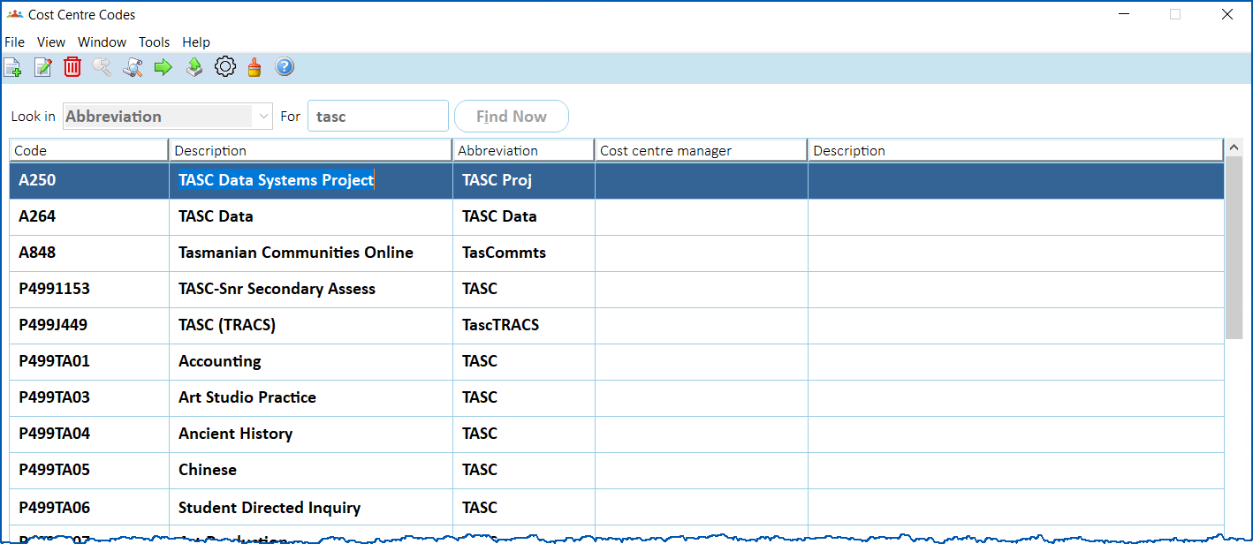Click the Description header after Cost centre manager
This screenshot has height=544, width=1253.
click(1016, 150)
